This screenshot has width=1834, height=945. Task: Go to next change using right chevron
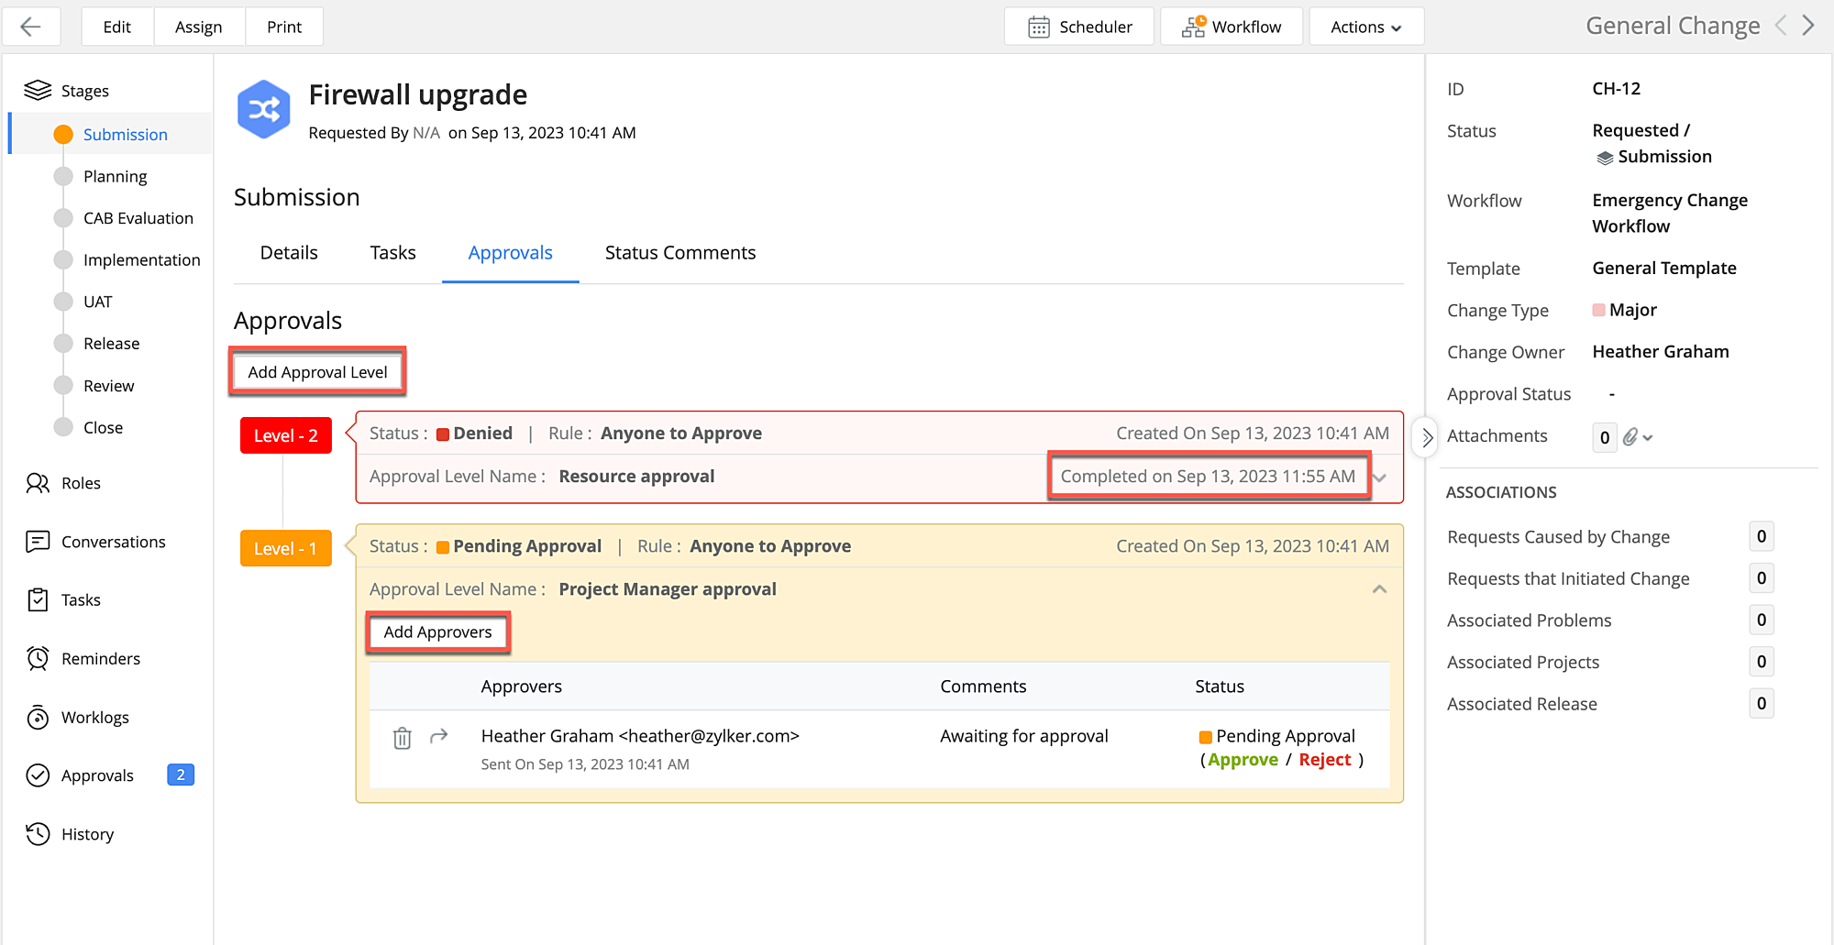point(1808,26)
